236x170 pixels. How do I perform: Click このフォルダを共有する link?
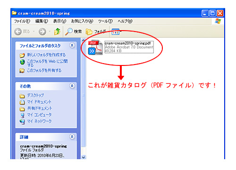pyautogui.click(x=44, y=70)
